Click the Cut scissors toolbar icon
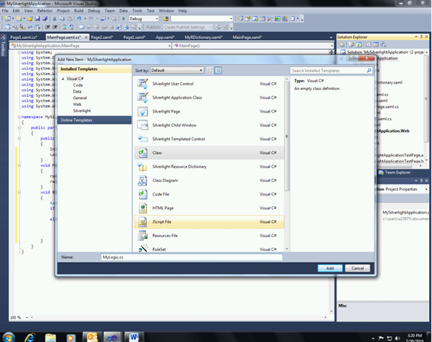 coord(55,19)
